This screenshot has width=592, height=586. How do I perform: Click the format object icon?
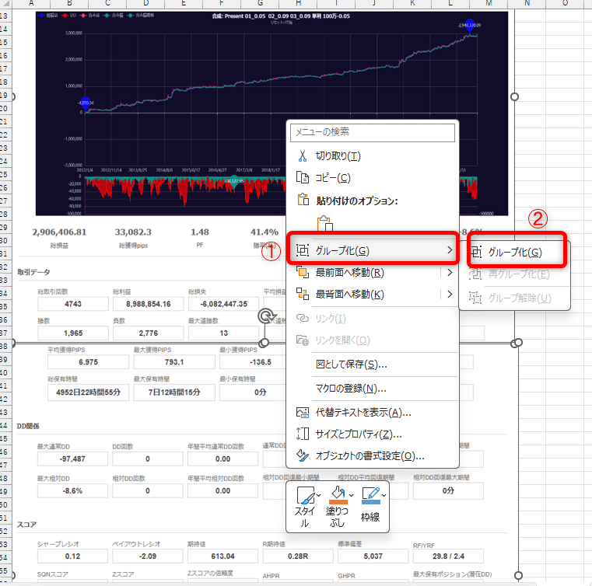pos(303,455)
